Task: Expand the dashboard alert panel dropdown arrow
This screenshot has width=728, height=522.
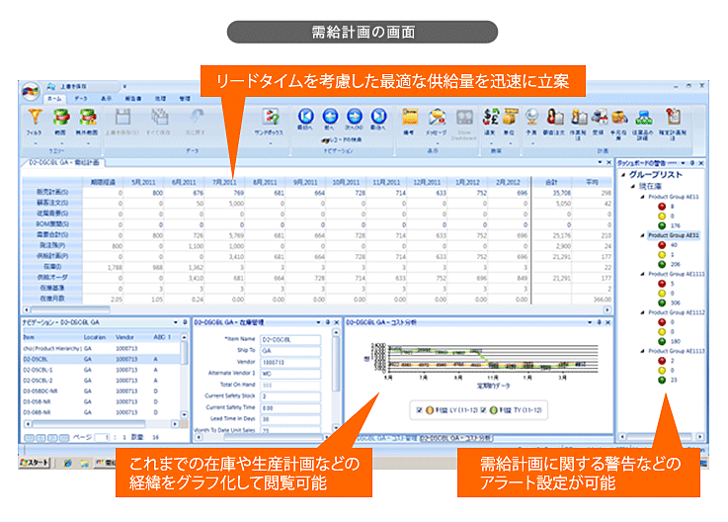Action: coord(683,161)
